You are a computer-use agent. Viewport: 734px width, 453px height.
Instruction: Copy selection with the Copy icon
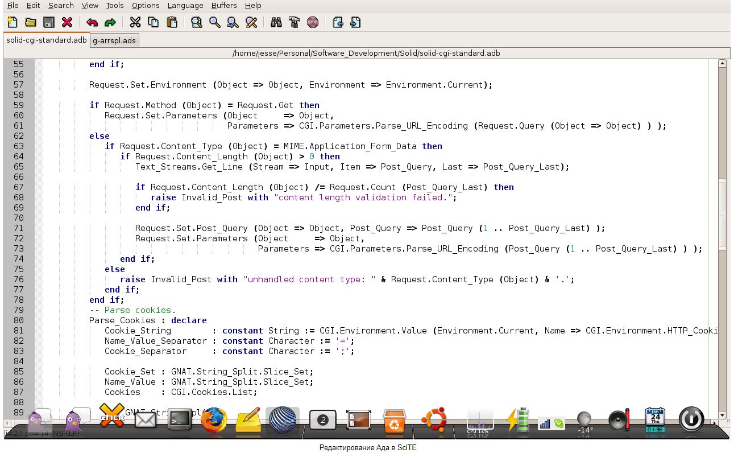(x=154, y=22)
